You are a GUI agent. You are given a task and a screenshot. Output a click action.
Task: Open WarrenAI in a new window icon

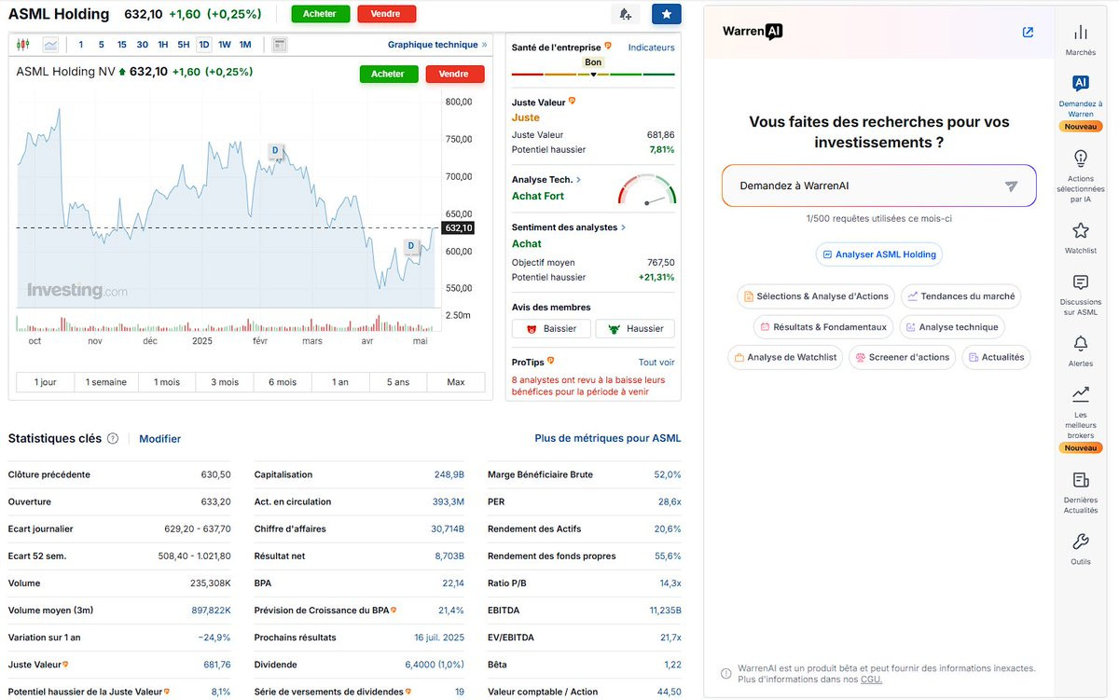point(1028,32)
